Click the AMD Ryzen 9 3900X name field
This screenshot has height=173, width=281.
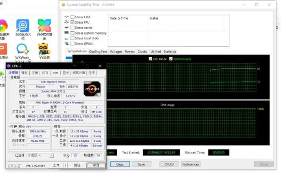click(x=53, y=82)
